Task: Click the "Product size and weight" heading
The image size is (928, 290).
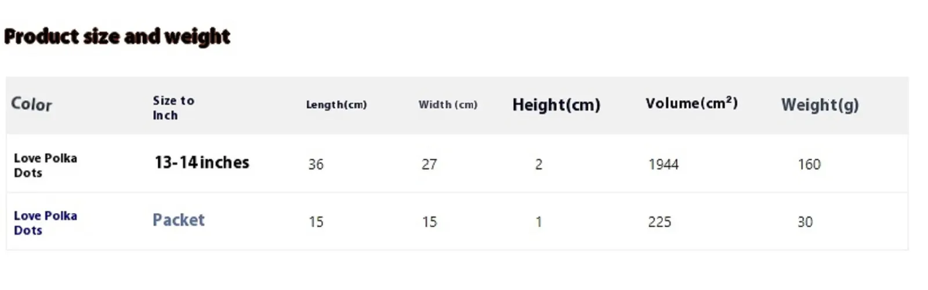Action: tap(117, 36)
